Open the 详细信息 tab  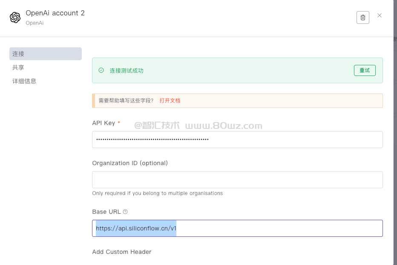[24, 81]
